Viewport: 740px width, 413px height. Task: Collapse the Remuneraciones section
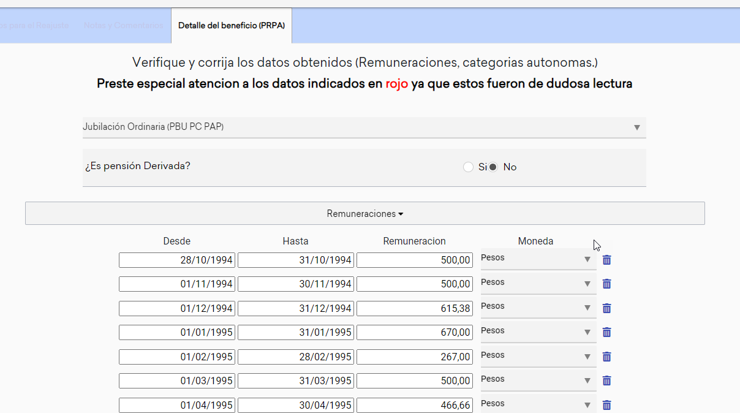click(365, 213)
